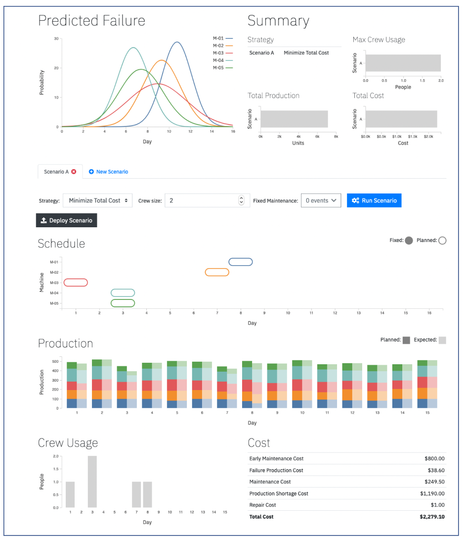Screen dimensions: 464x538
Task: Click the tallest Crew Usage bar on day 3
Action: pyautogui.click(x=92, y=482)
